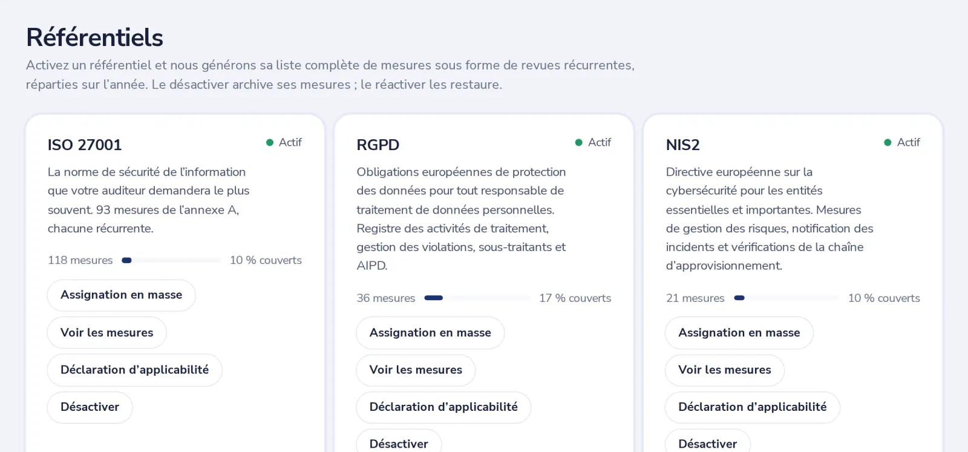The width and height of the screenshot is (968, 452).
Task: Click the NIS2 coverage progress bar
Action: click(786, 298)
